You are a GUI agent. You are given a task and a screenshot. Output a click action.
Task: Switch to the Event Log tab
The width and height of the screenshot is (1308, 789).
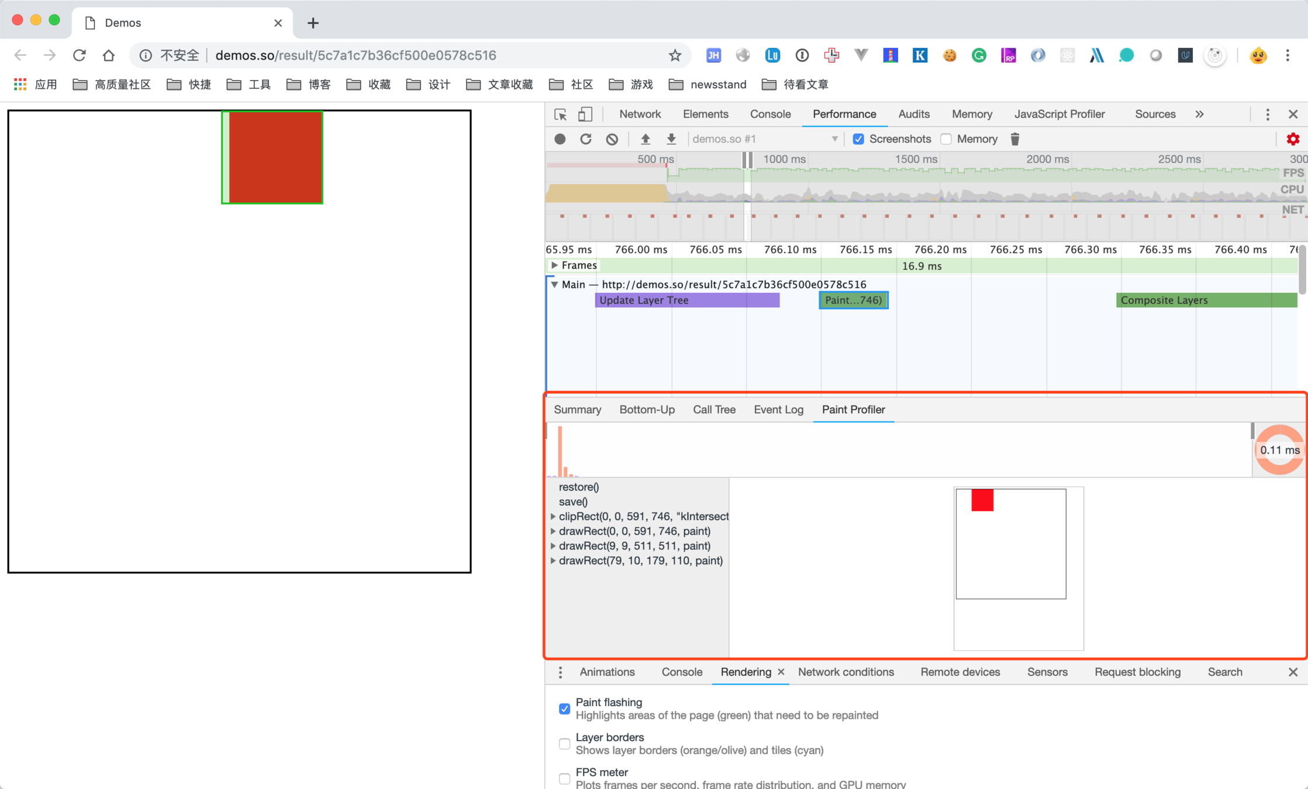pos(778,410)
